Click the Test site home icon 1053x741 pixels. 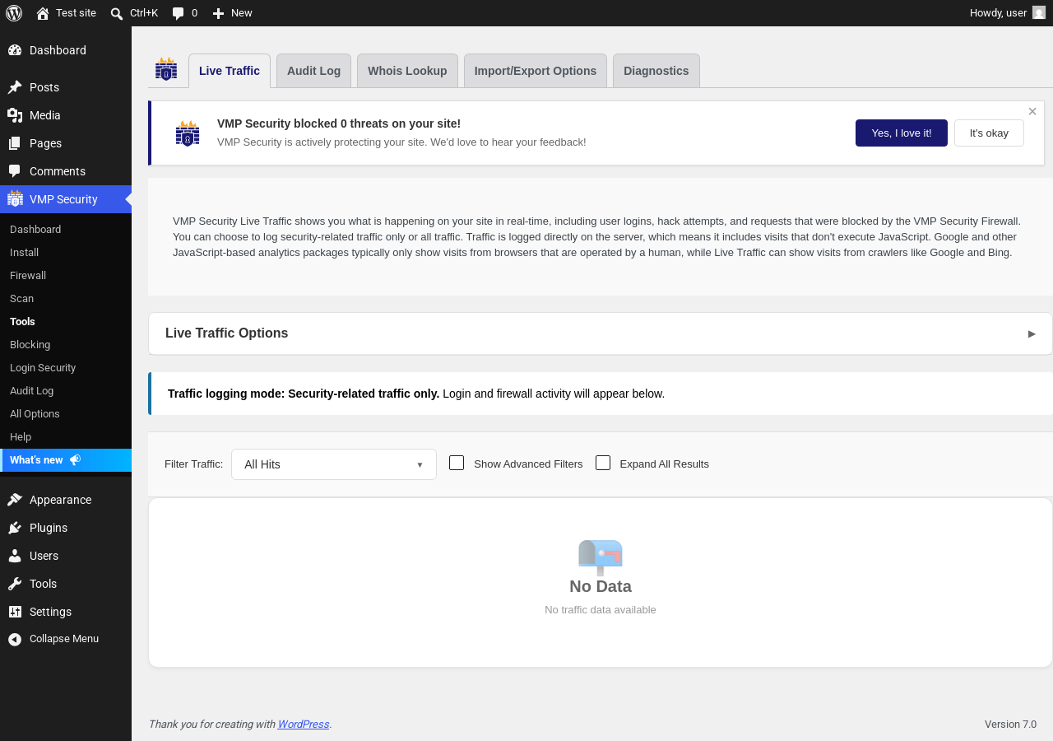43,13
